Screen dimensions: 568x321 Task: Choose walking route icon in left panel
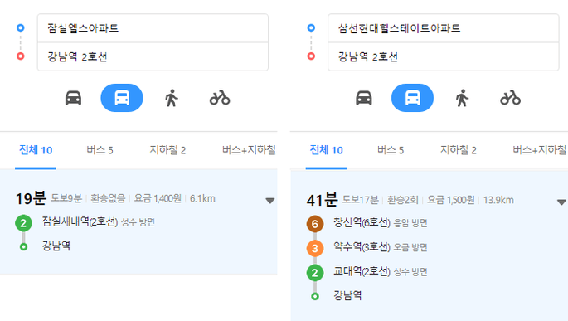172,98
